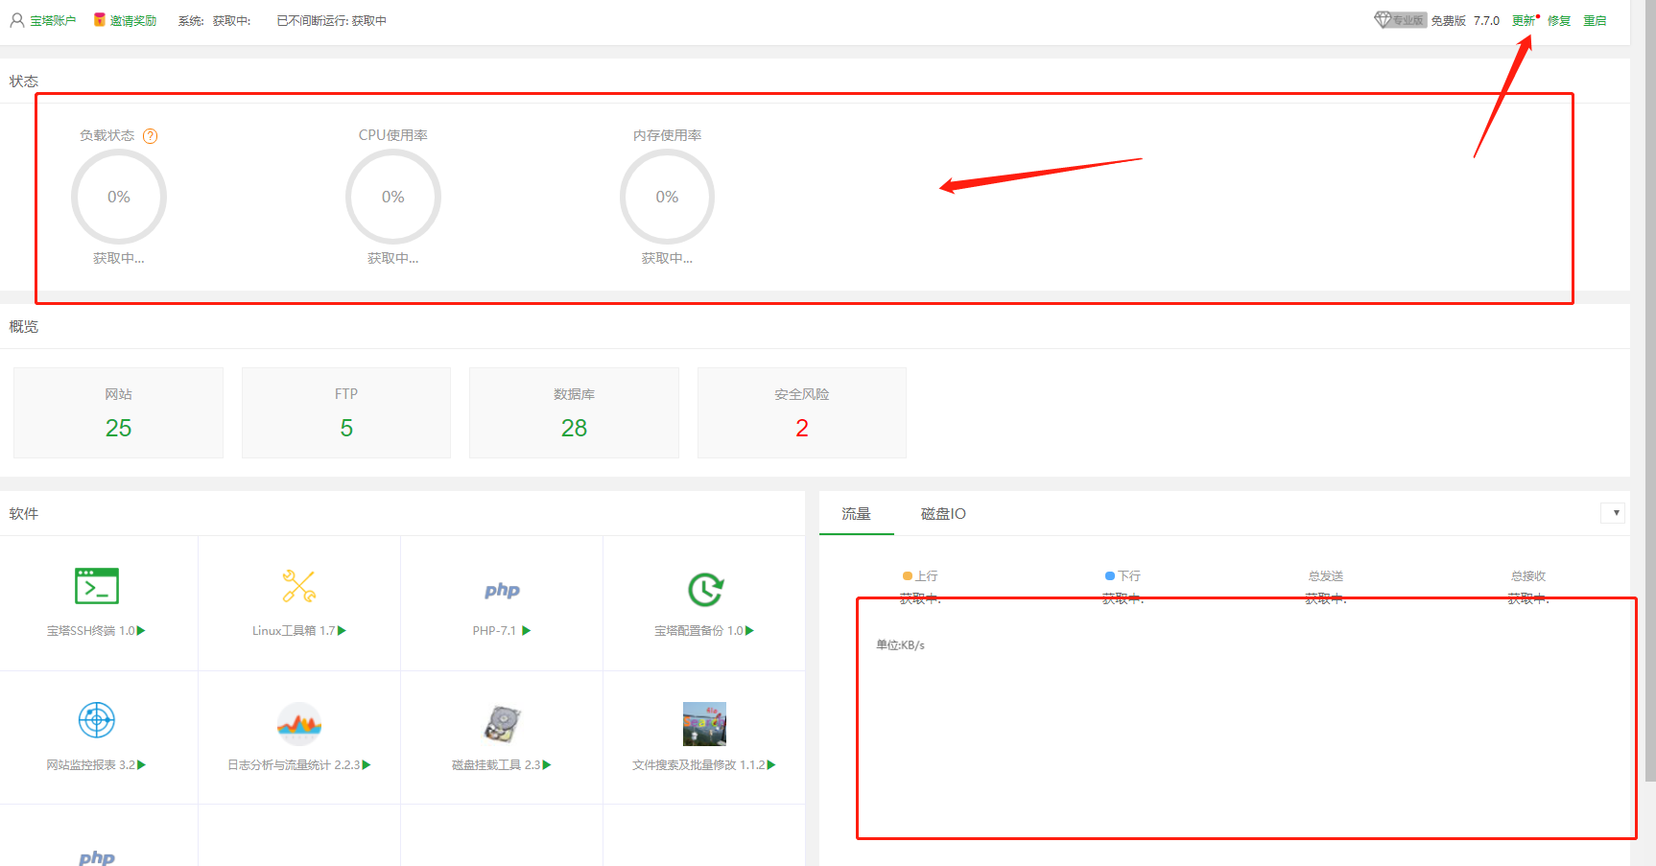
Task: Open the 网站监控报表 target icon
Action: [97, 719]
